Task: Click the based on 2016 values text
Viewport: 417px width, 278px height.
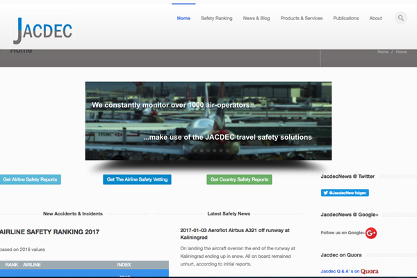Action: point(22,250)
